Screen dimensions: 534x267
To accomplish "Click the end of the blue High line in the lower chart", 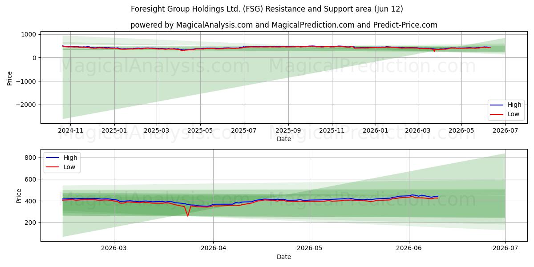I will [x=438, y=196].
